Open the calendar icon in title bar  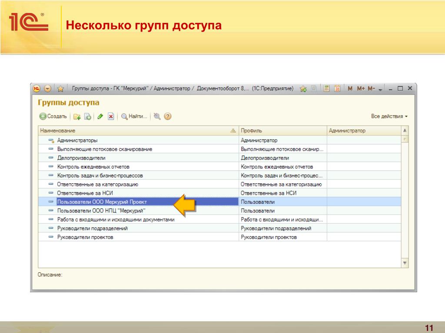click(337, 88)
